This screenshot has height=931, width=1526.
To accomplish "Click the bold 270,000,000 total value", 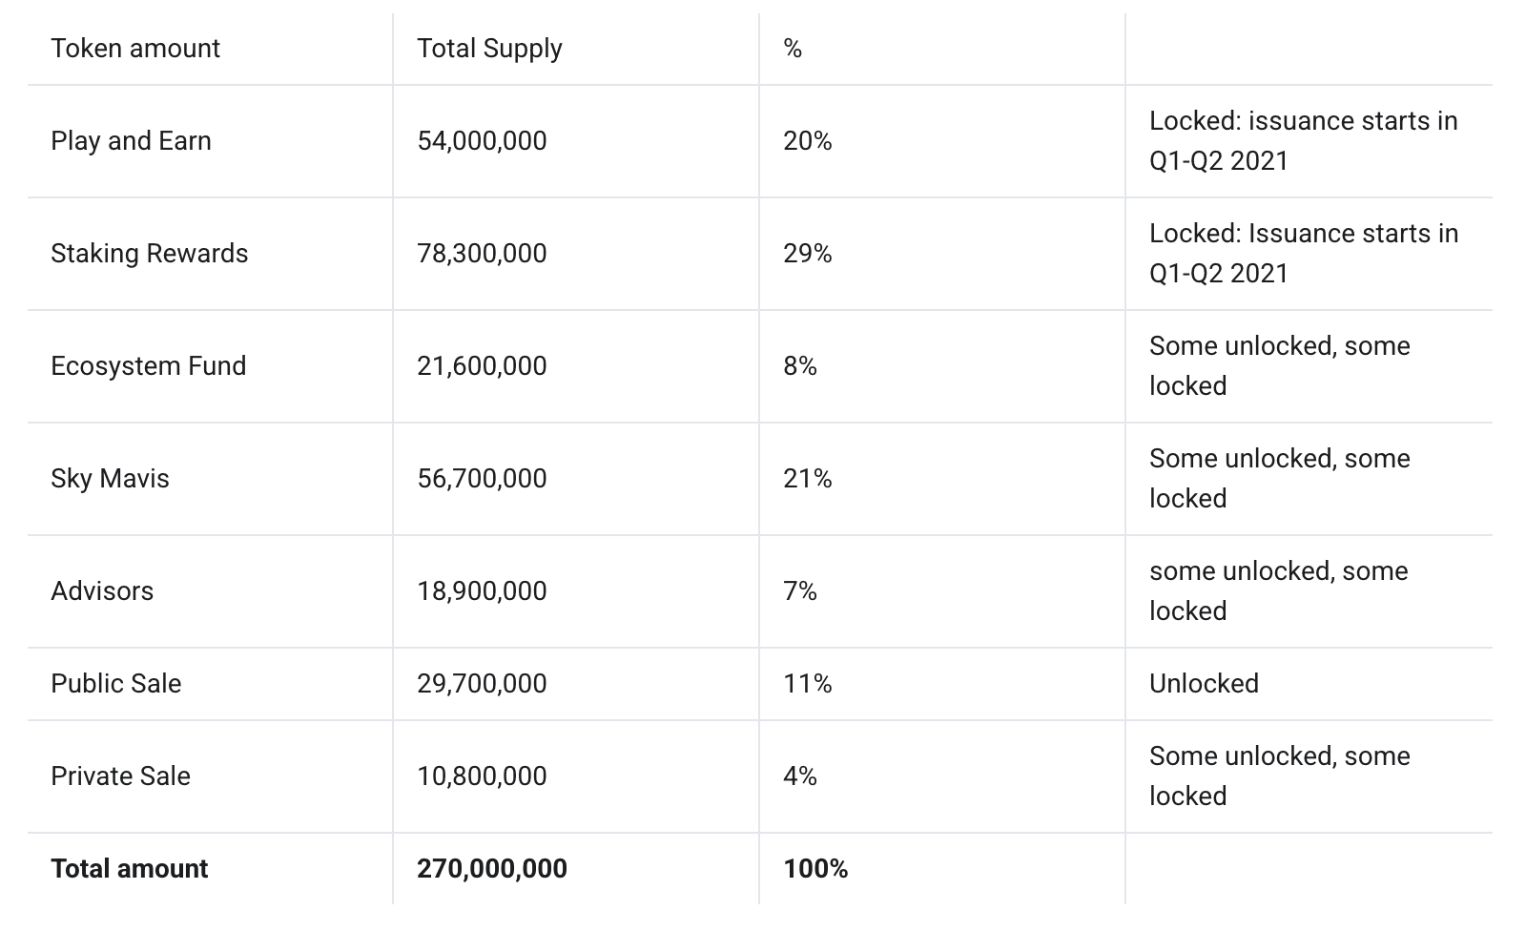I will (491, 869).
